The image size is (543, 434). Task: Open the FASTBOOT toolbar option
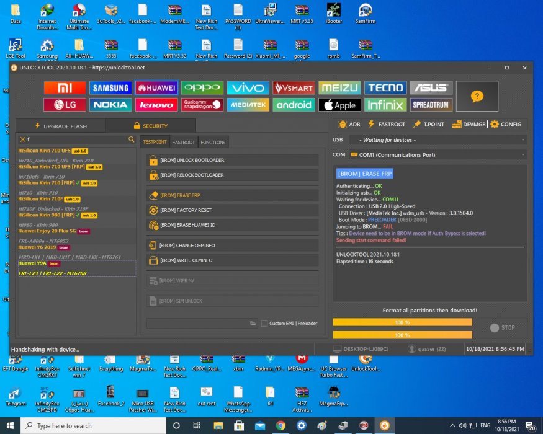[387, 124]
